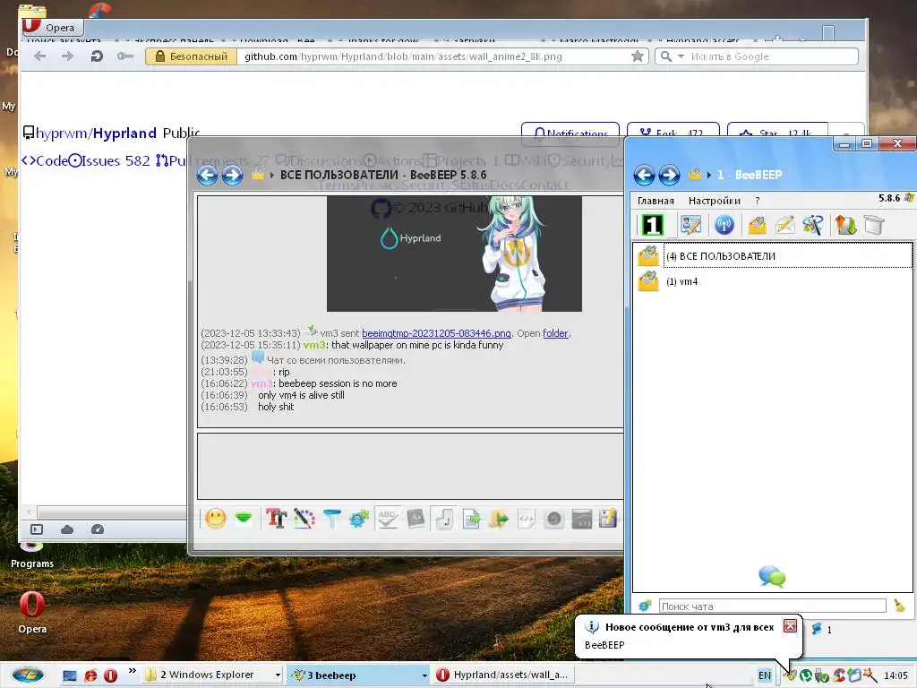This screenshot has width=917, height=688.
Task: Click the Opera cloud sync icon
Action: [x=67, y=529]
